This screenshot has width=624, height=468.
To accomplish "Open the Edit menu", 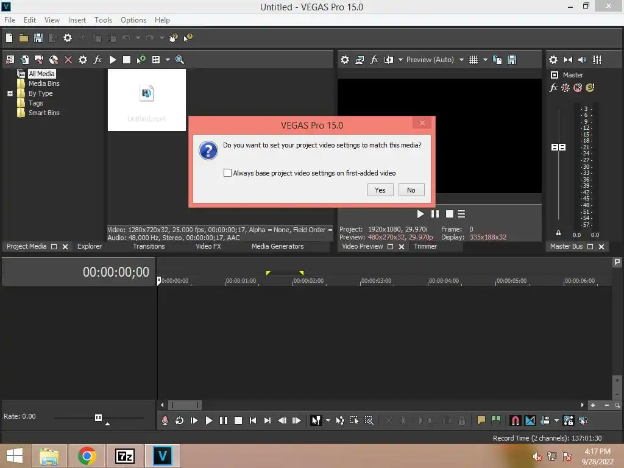I will (x=29, y=20).
